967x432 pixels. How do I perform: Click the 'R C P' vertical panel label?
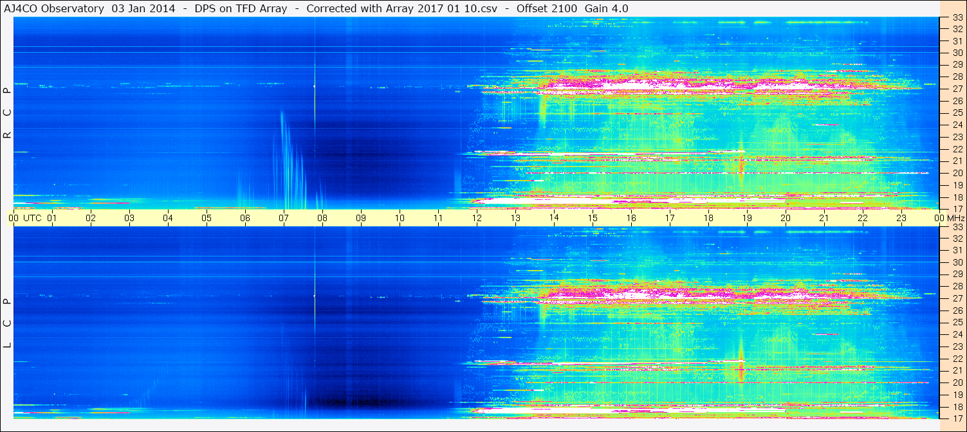click(8, 113)
